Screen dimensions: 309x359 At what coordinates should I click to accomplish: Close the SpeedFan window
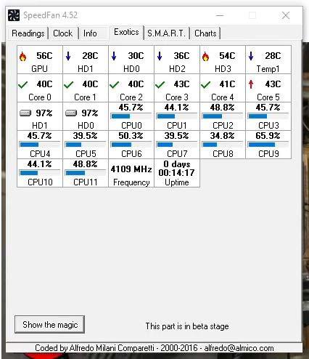tap(286, 15)
